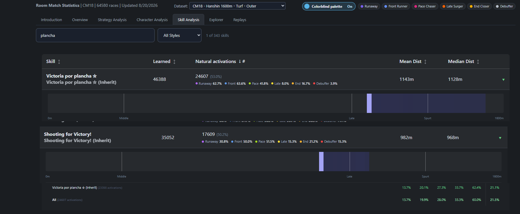Click the 60.0% value in the All row
This screenshot has height=214, width=520.
[x=477, y=200]
